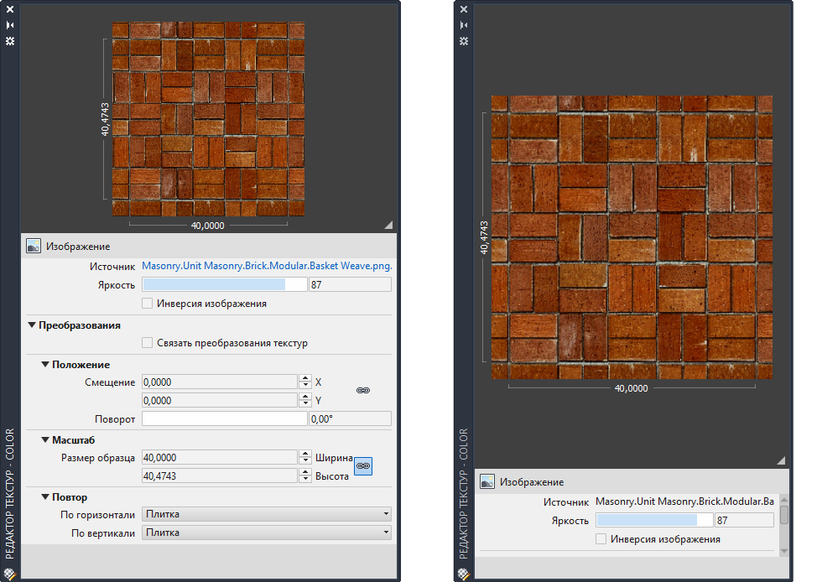Click the Изображение header in right panel
Screen dimensions: 822x582
coord(632,481)
